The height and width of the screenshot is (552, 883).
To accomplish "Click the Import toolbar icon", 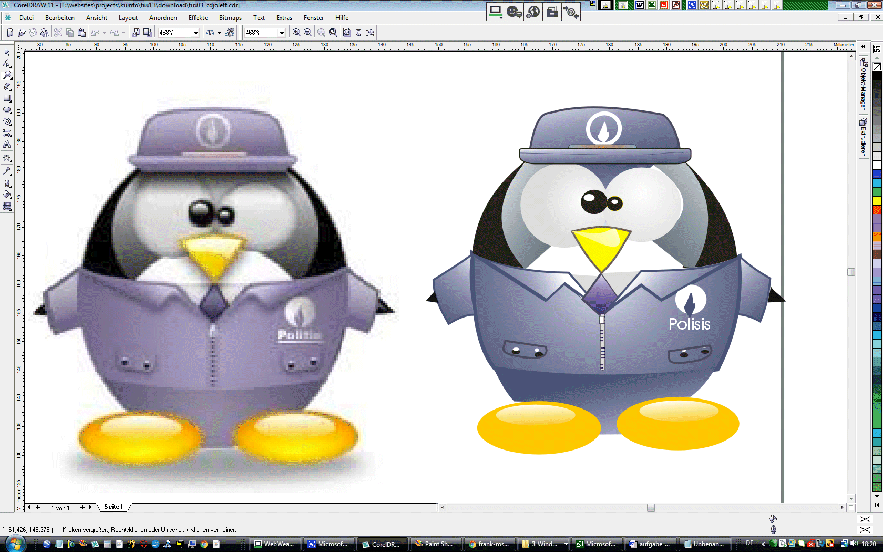I will (136, 33).
